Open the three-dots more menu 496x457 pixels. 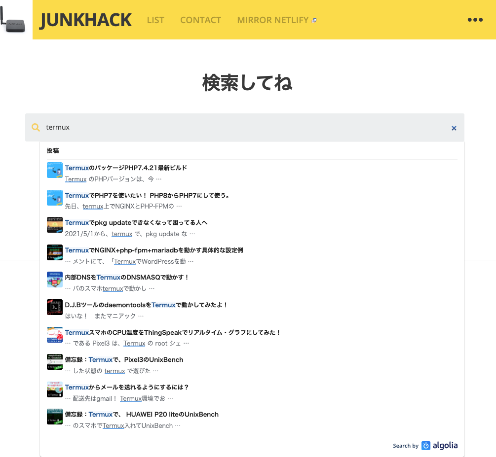[x=475, y=20]
